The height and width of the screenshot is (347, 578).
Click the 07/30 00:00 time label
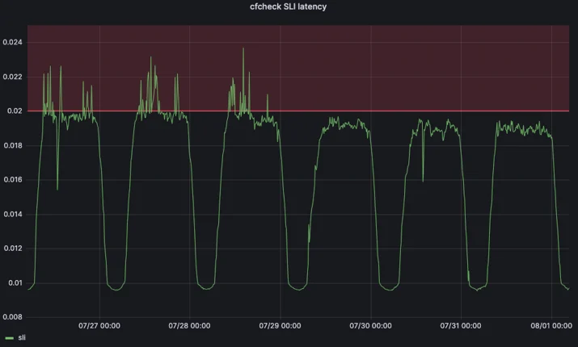[370, 326]
